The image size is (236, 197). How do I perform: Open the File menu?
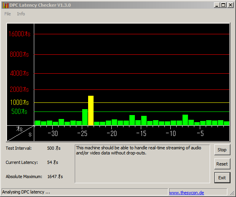click(x=7, y=14)
